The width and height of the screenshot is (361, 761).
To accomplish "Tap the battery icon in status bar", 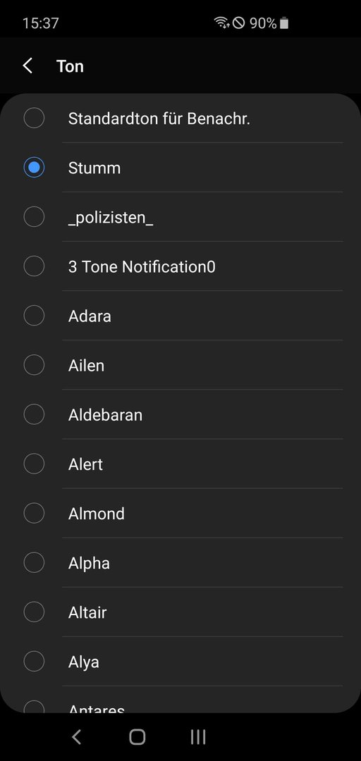I will [285, 23].
